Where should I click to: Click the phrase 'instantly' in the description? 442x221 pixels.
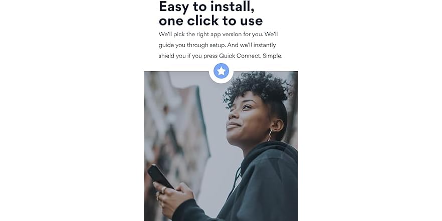pos(265,45)
